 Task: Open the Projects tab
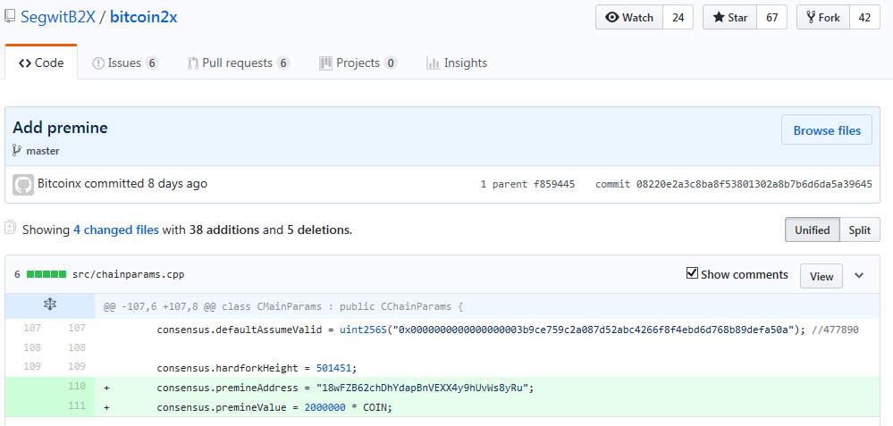coord(358,63)
